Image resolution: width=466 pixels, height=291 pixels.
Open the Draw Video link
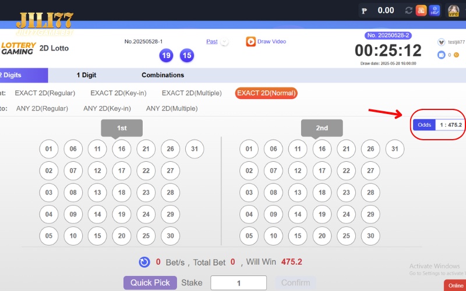click(x=271, y=41)
